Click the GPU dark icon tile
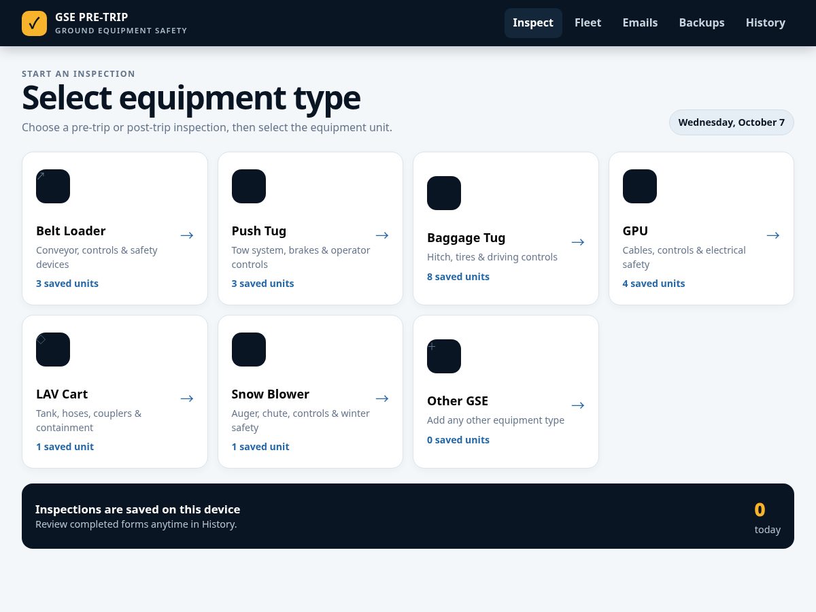This screenshot has height=612, width=816. pos(640,186)
